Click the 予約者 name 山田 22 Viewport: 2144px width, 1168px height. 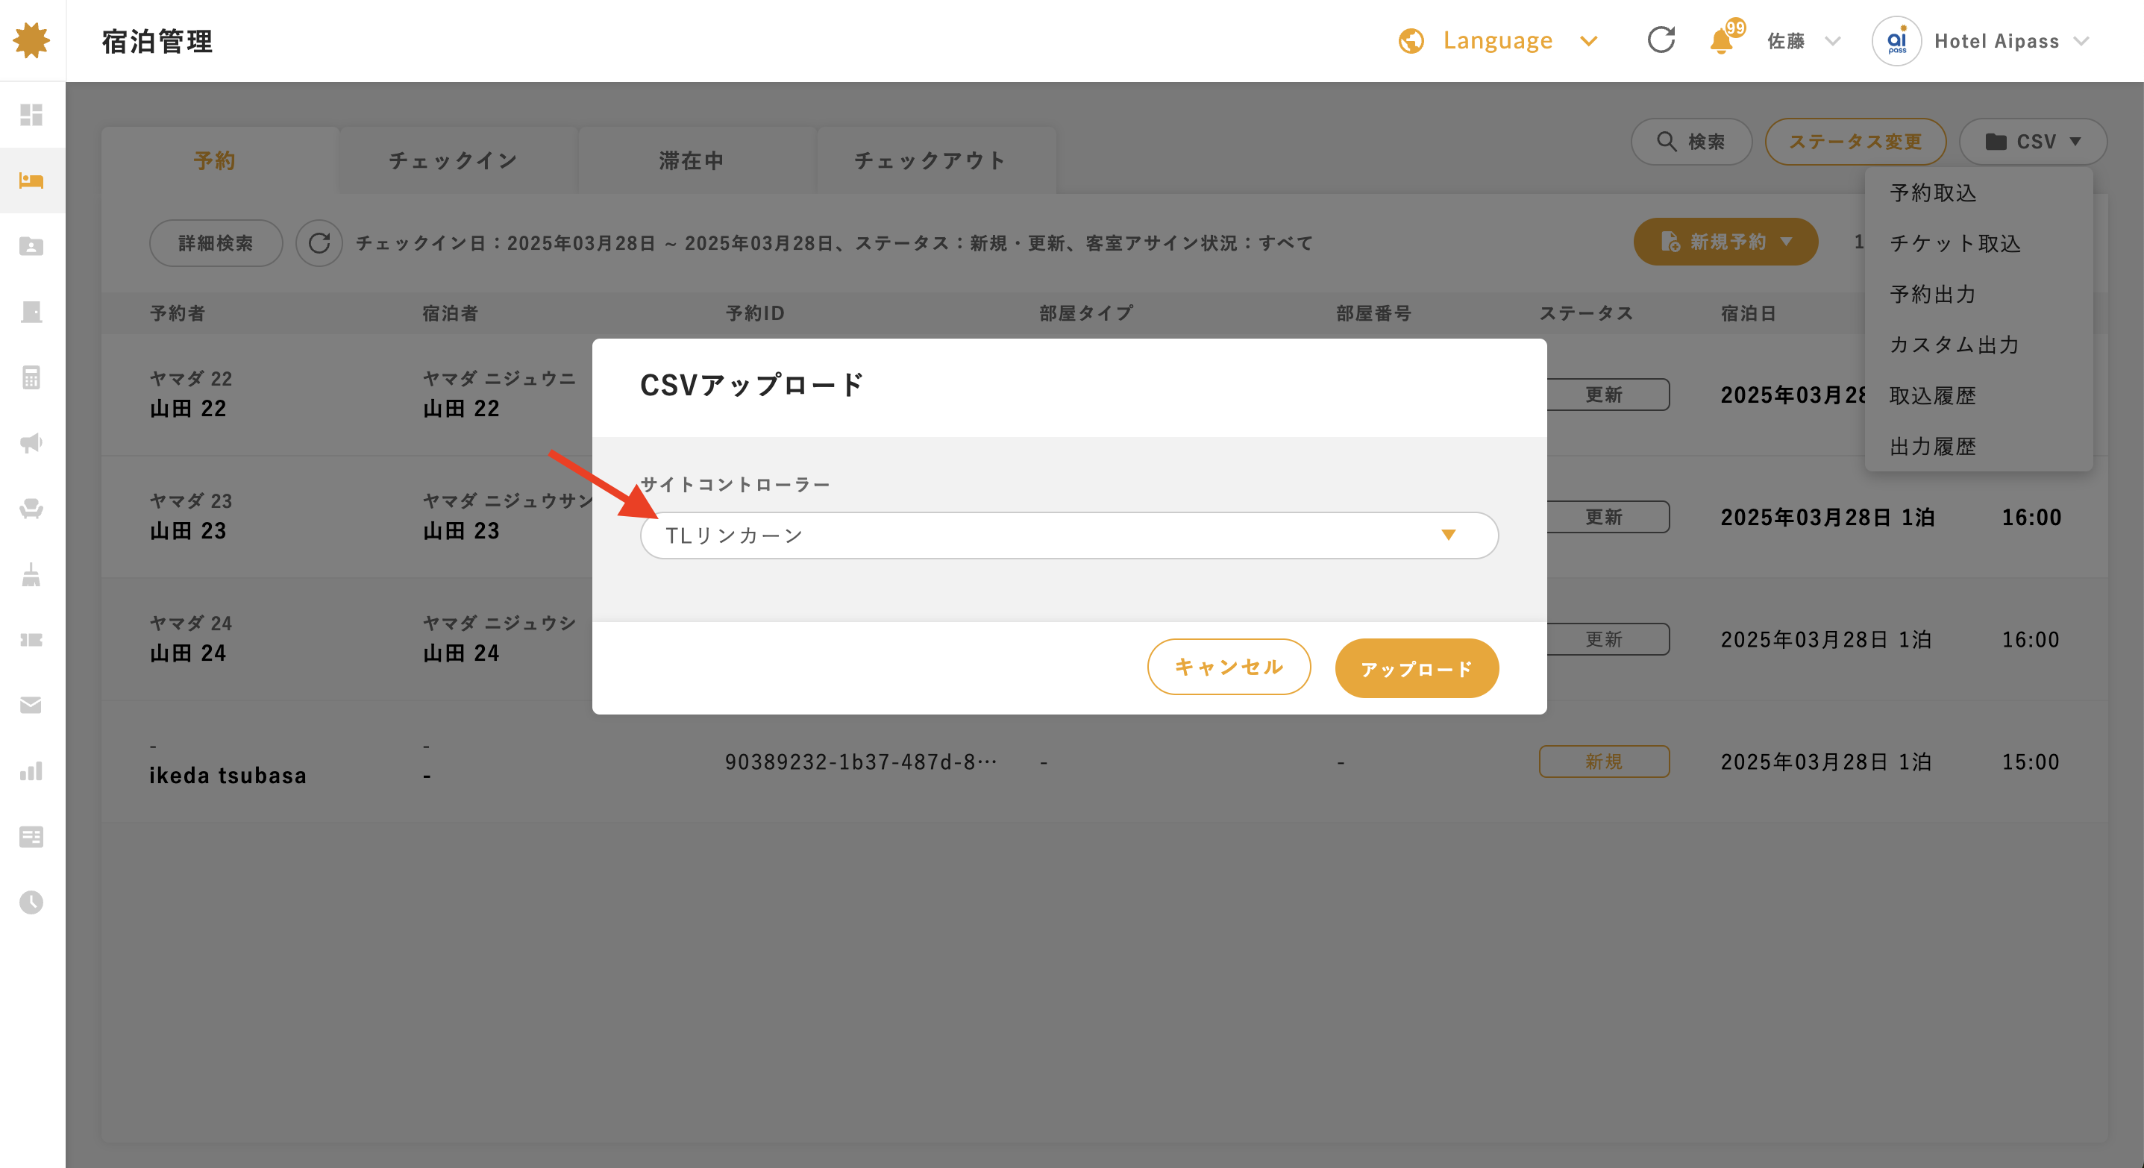(x=188, y=409)
